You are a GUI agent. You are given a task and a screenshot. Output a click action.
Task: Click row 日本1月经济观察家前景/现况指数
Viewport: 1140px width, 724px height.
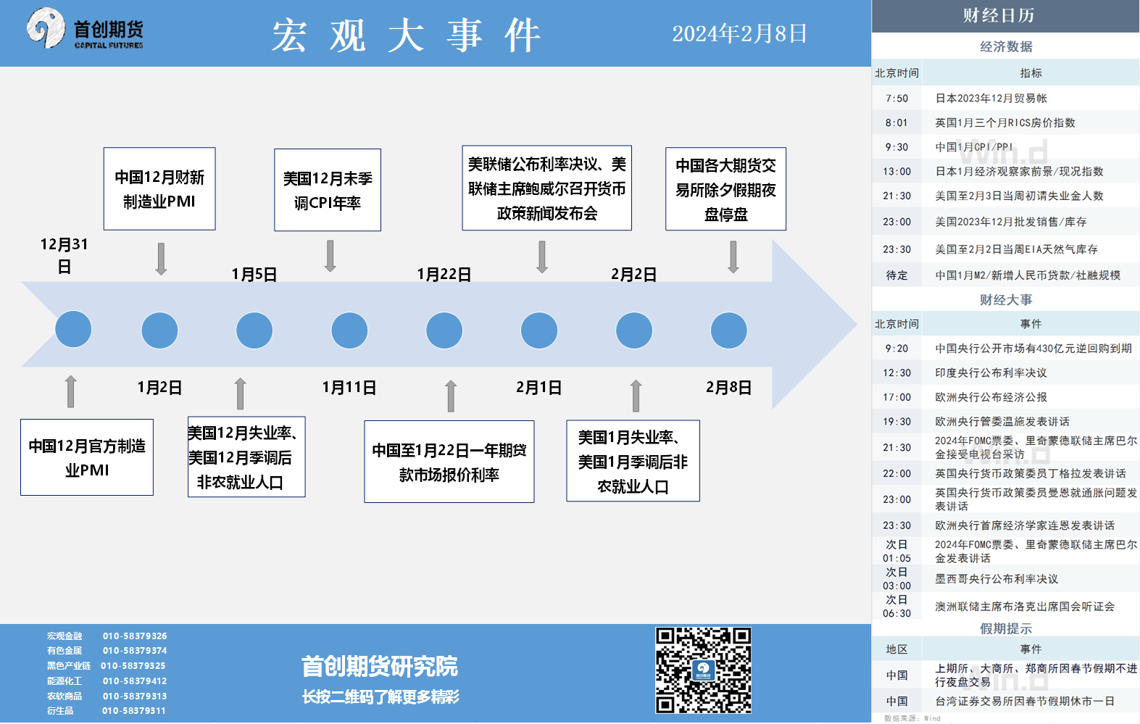[1005, 171]
